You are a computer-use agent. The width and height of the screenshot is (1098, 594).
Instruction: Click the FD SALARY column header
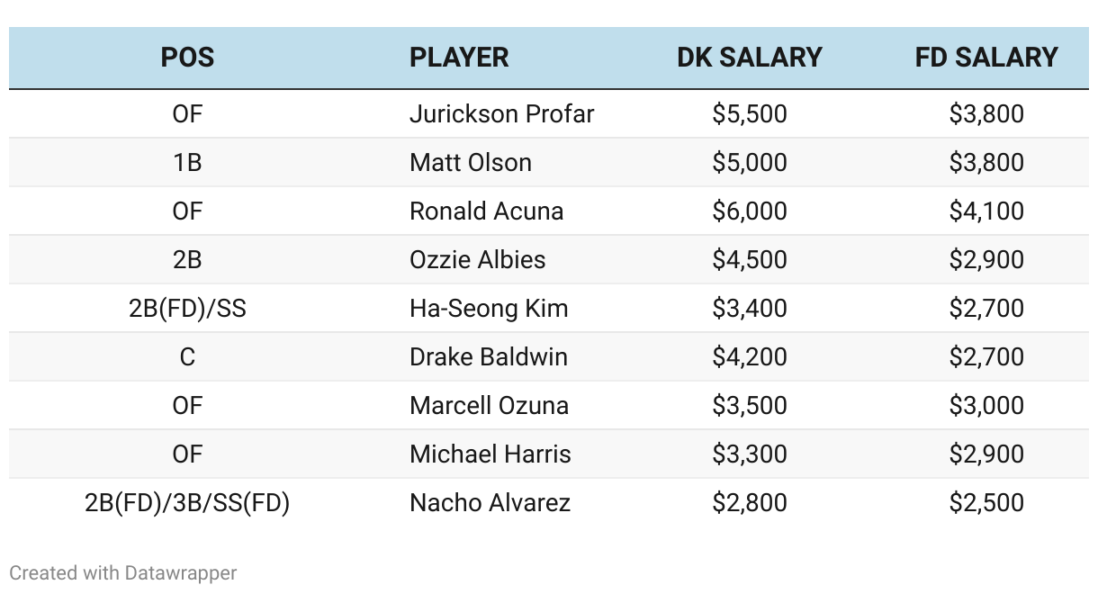[986, 58]
